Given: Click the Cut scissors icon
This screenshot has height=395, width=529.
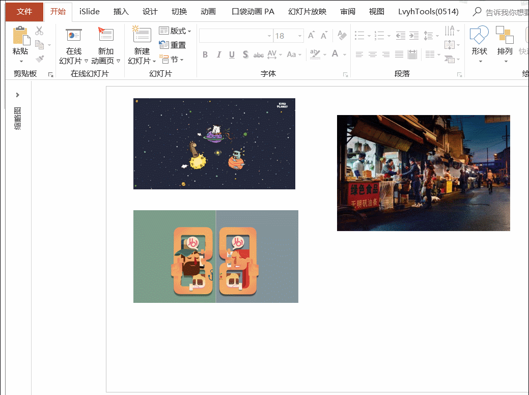Looking at the screenshot, I should point(39,31).
